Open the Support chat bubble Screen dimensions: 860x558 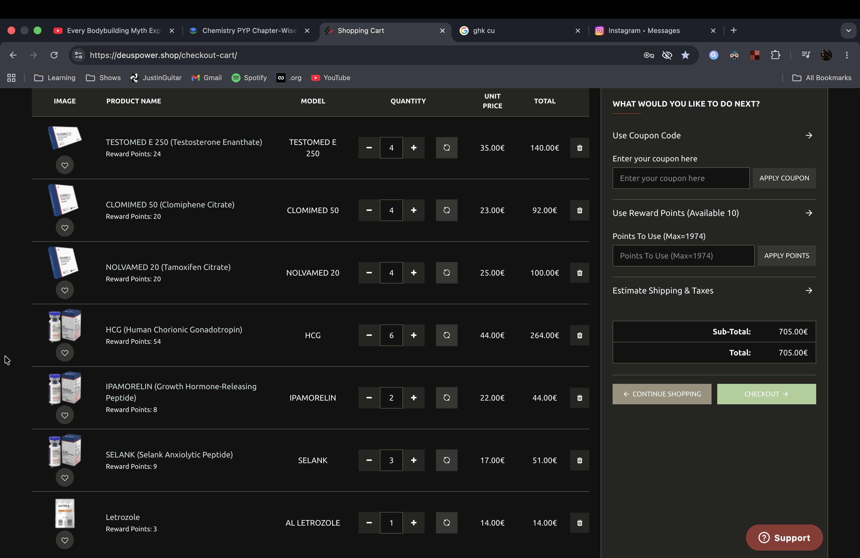[x=784, y=538]
